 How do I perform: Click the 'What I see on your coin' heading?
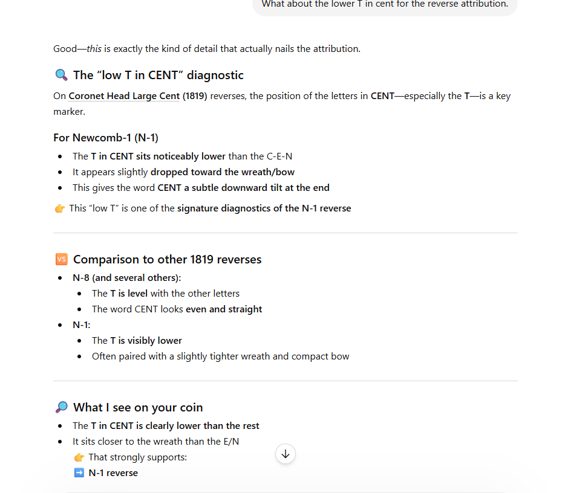(137, 407)
